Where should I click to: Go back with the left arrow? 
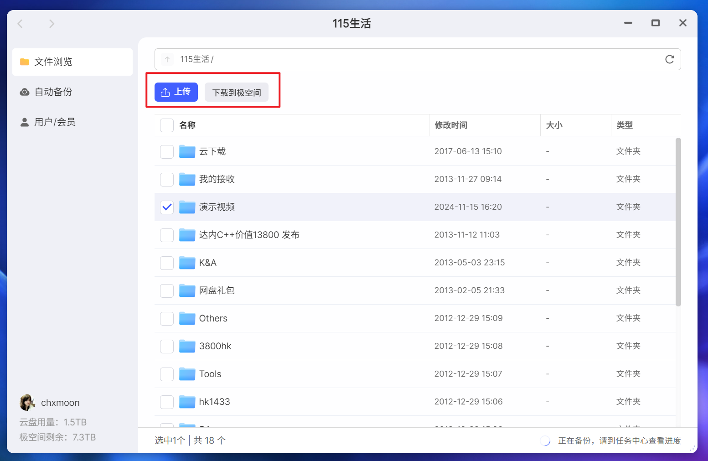point(20,24)
